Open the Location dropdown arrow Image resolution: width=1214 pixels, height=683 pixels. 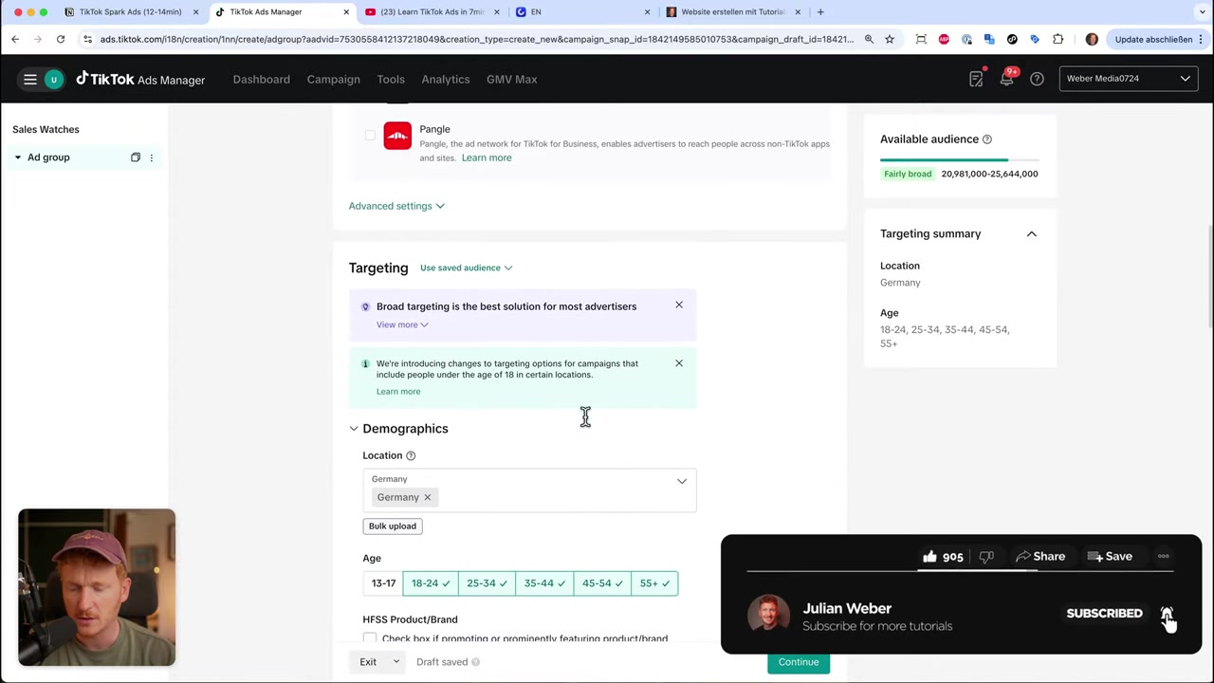coord(681,482)
